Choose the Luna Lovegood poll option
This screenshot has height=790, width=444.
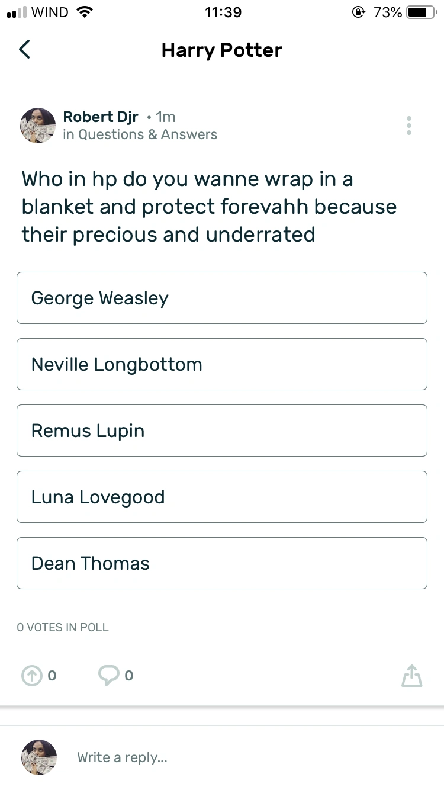(222, 497)
